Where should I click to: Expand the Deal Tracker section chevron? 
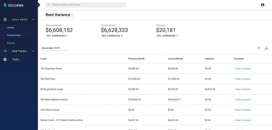pyautogui.click(x=33, y=51)
